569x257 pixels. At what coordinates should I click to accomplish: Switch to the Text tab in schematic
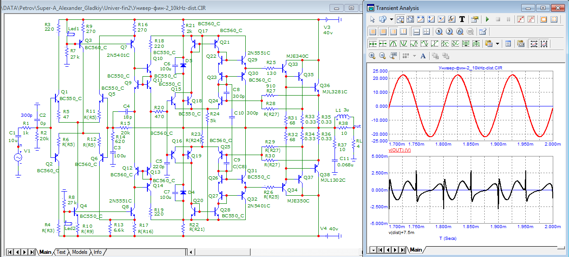coord(60,252)
